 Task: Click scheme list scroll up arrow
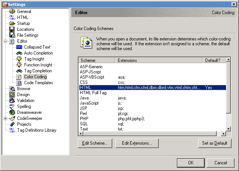(228, 60)
